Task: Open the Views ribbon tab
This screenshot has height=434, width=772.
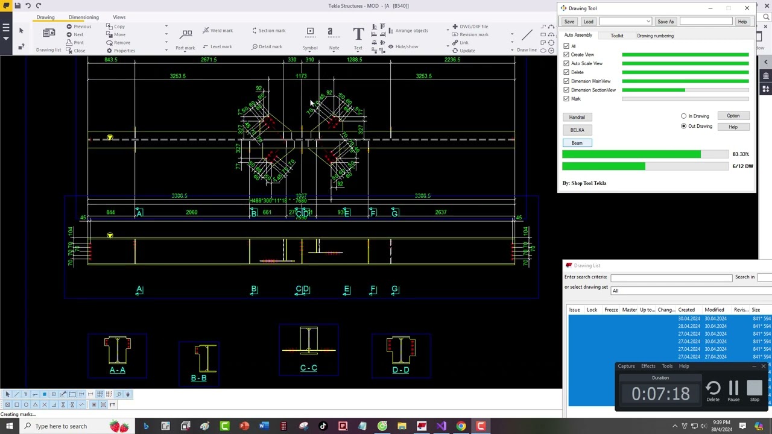Action: point(119,17)
